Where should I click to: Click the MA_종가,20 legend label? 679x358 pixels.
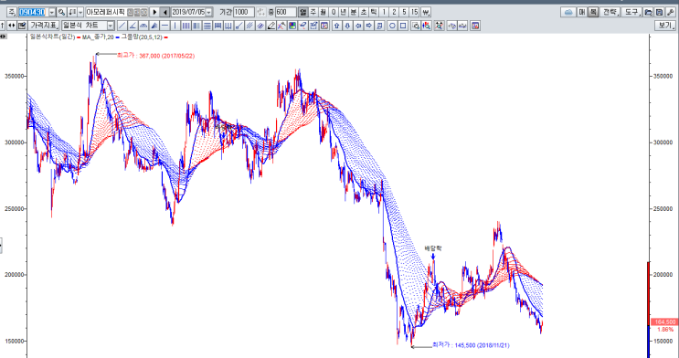tap(98, 37)
